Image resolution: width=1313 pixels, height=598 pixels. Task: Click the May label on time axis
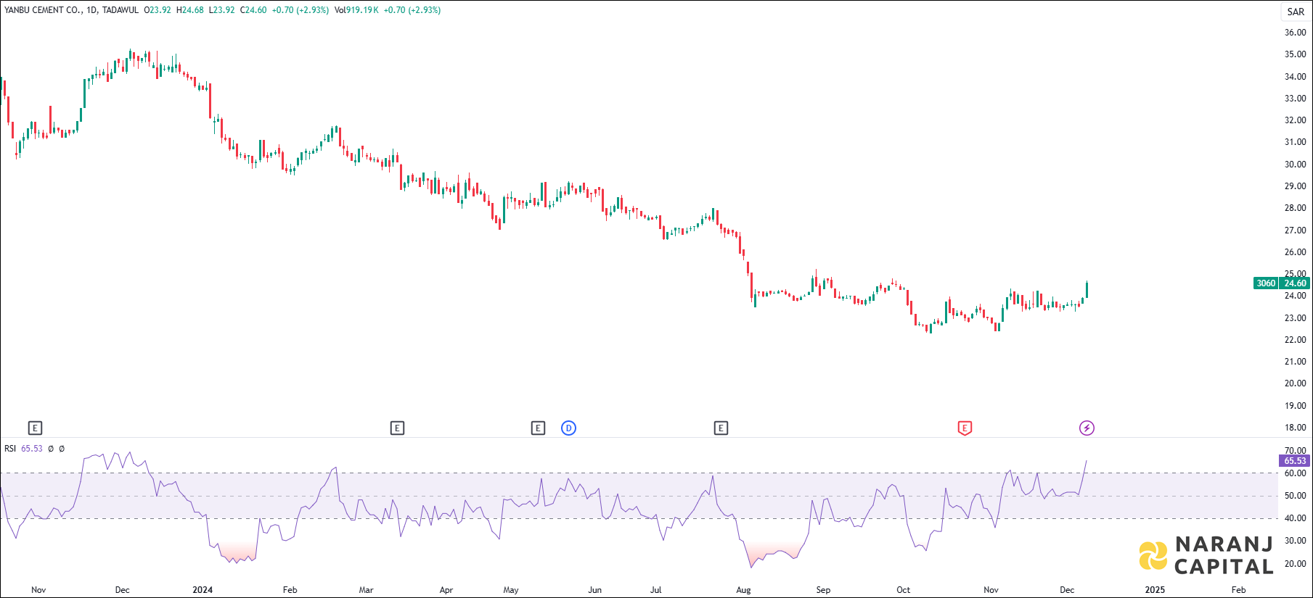pyautogui.click(x=511, y=590)
